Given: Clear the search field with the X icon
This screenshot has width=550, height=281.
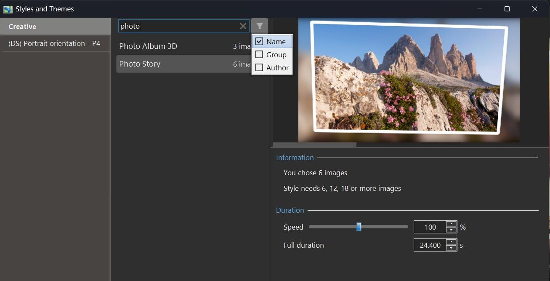Looking at the screenshot, I should (x=243, y=26).
